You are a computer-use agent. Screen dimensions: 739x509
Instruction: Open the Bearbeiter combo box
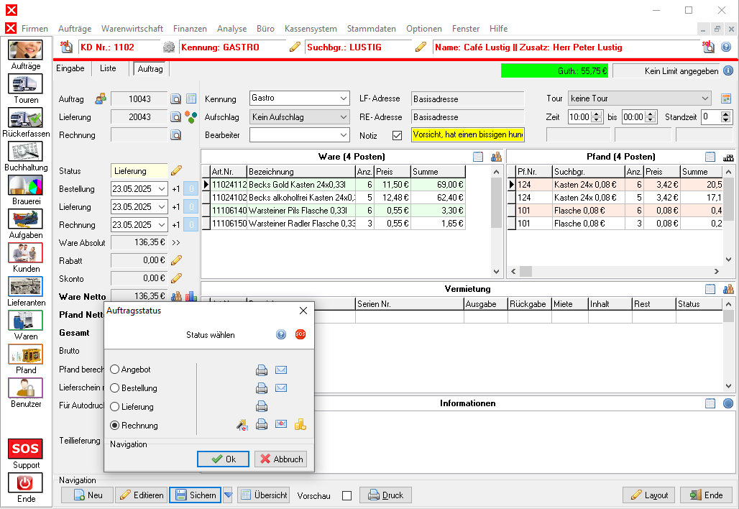pyautogui.click(x=342, y=135)
